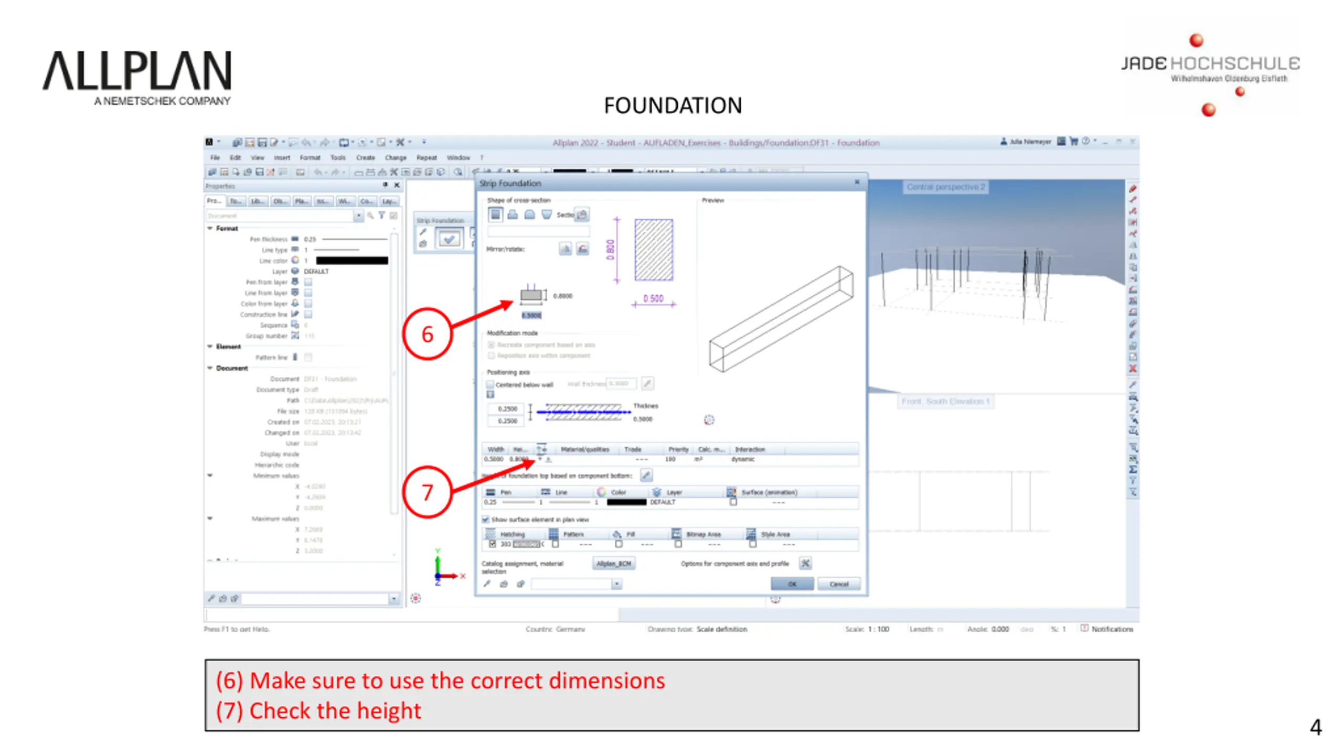The image size is (1343, 755).
Task: Open the Format menu
Action: tap(310, 157)
